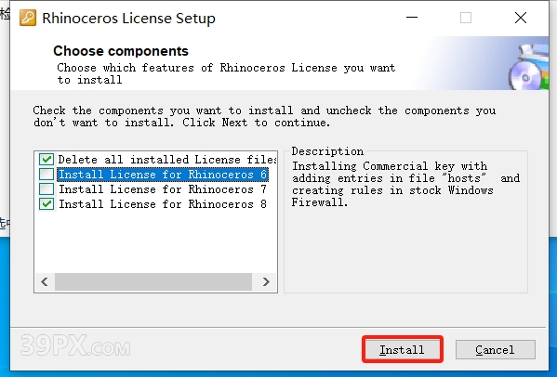The height and width of the screenshot is (377, 557).
Task: Select the Install License for Rhinoceros 7 row
Action: click(163, 189)
